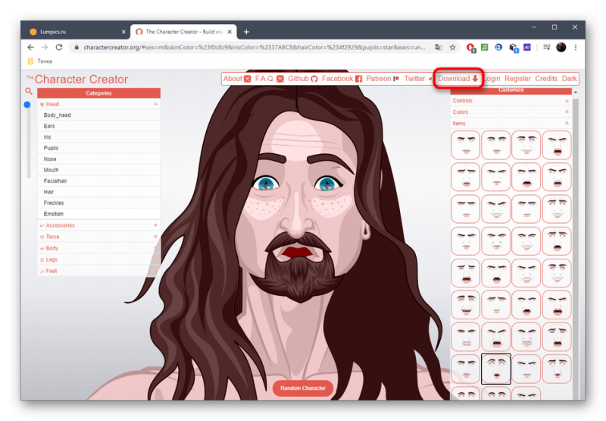The width and height of the screenshot is (606, 421).
Task: Click the red extension icon with badge
Action: 470,48
